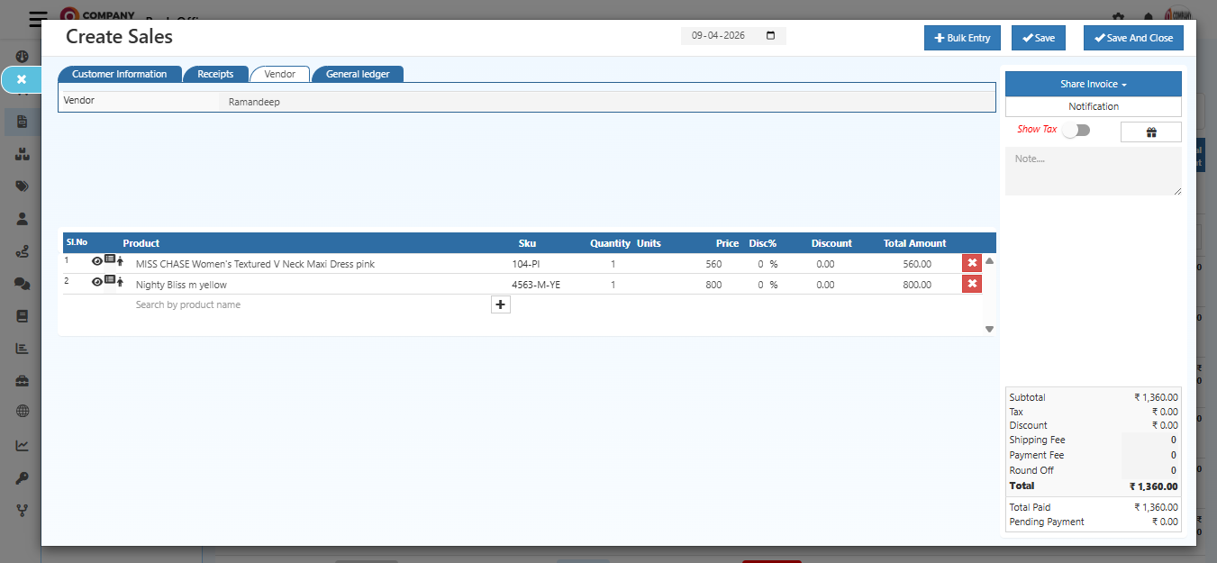
Task: Open the reports bar-chart icon in sidebar
Action: [x=21, y=348]
